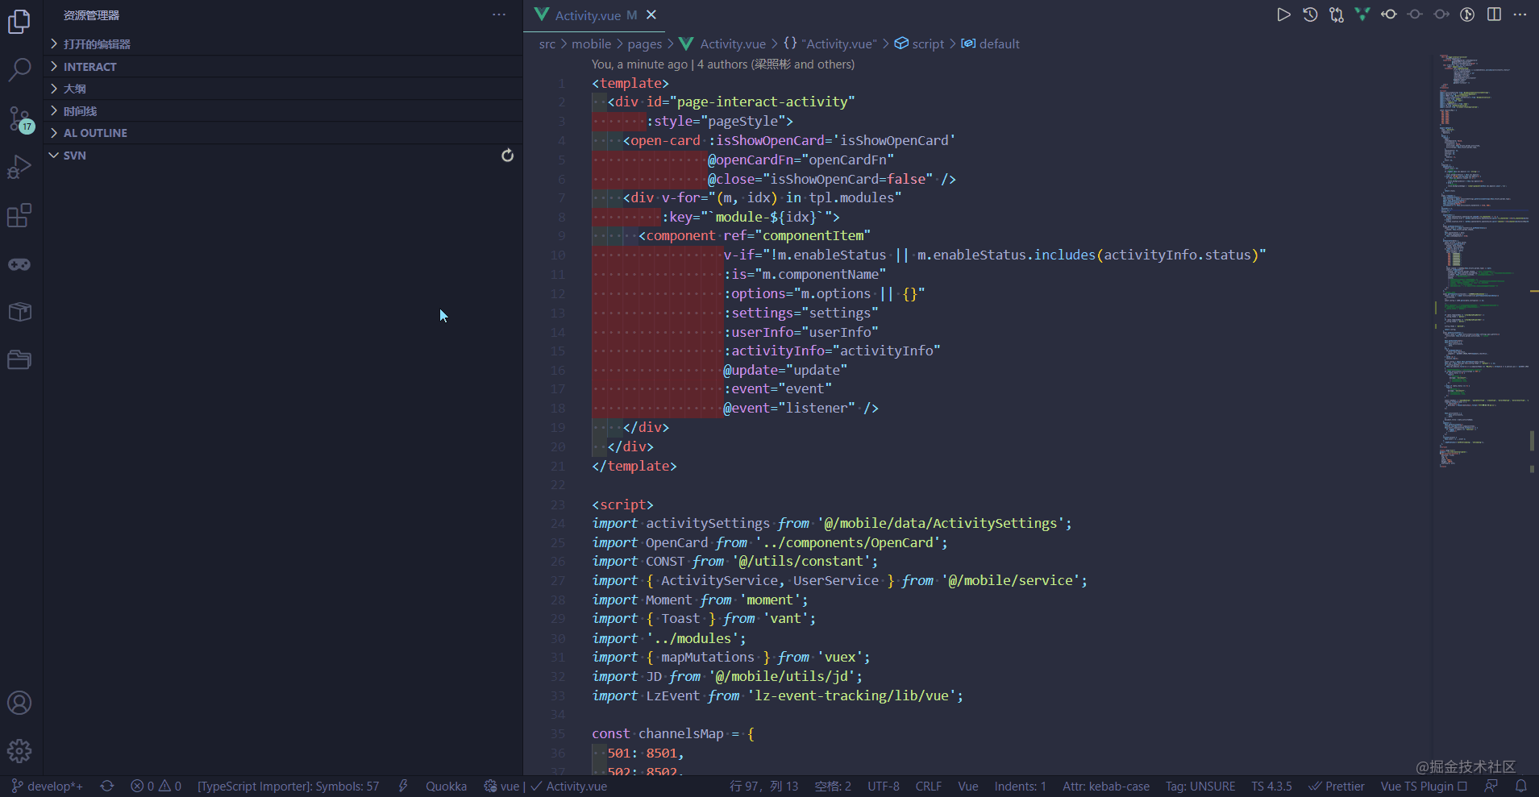The width and height of the screenshot is (1539, 797).
Task: Click pages in the breadcrumb
Action: tap(645, 44)
